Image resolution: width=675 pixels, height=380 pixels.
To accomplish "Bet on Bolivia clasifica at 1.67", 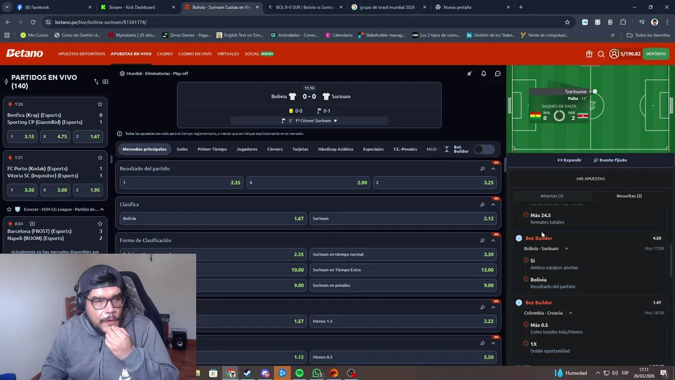I will pos(213,218).
